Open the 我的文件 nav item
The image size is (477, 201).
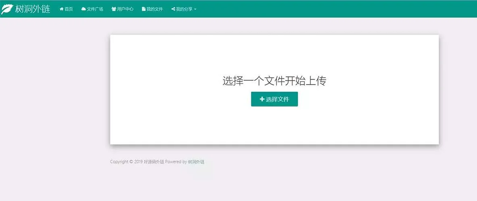tap(155, 9)
